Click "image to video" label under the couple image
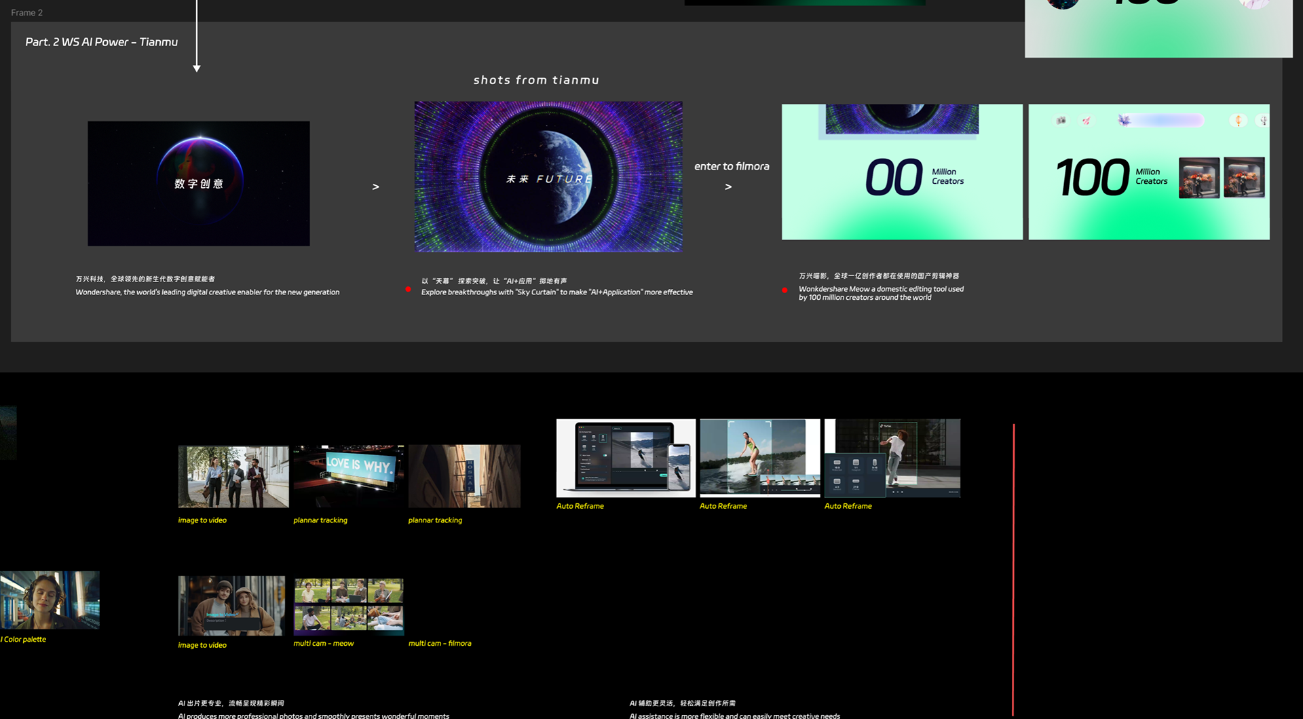The height and width of the screenshot is (719, 1303). pyautogui.click(x=202, y=645)
